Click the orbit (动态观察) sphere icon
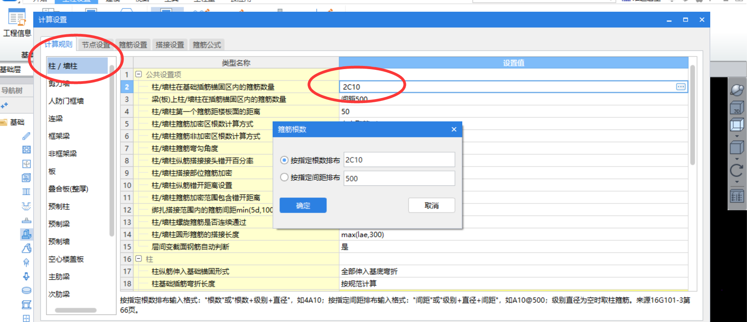The image size is (747, 322). [x=737, y=90]
